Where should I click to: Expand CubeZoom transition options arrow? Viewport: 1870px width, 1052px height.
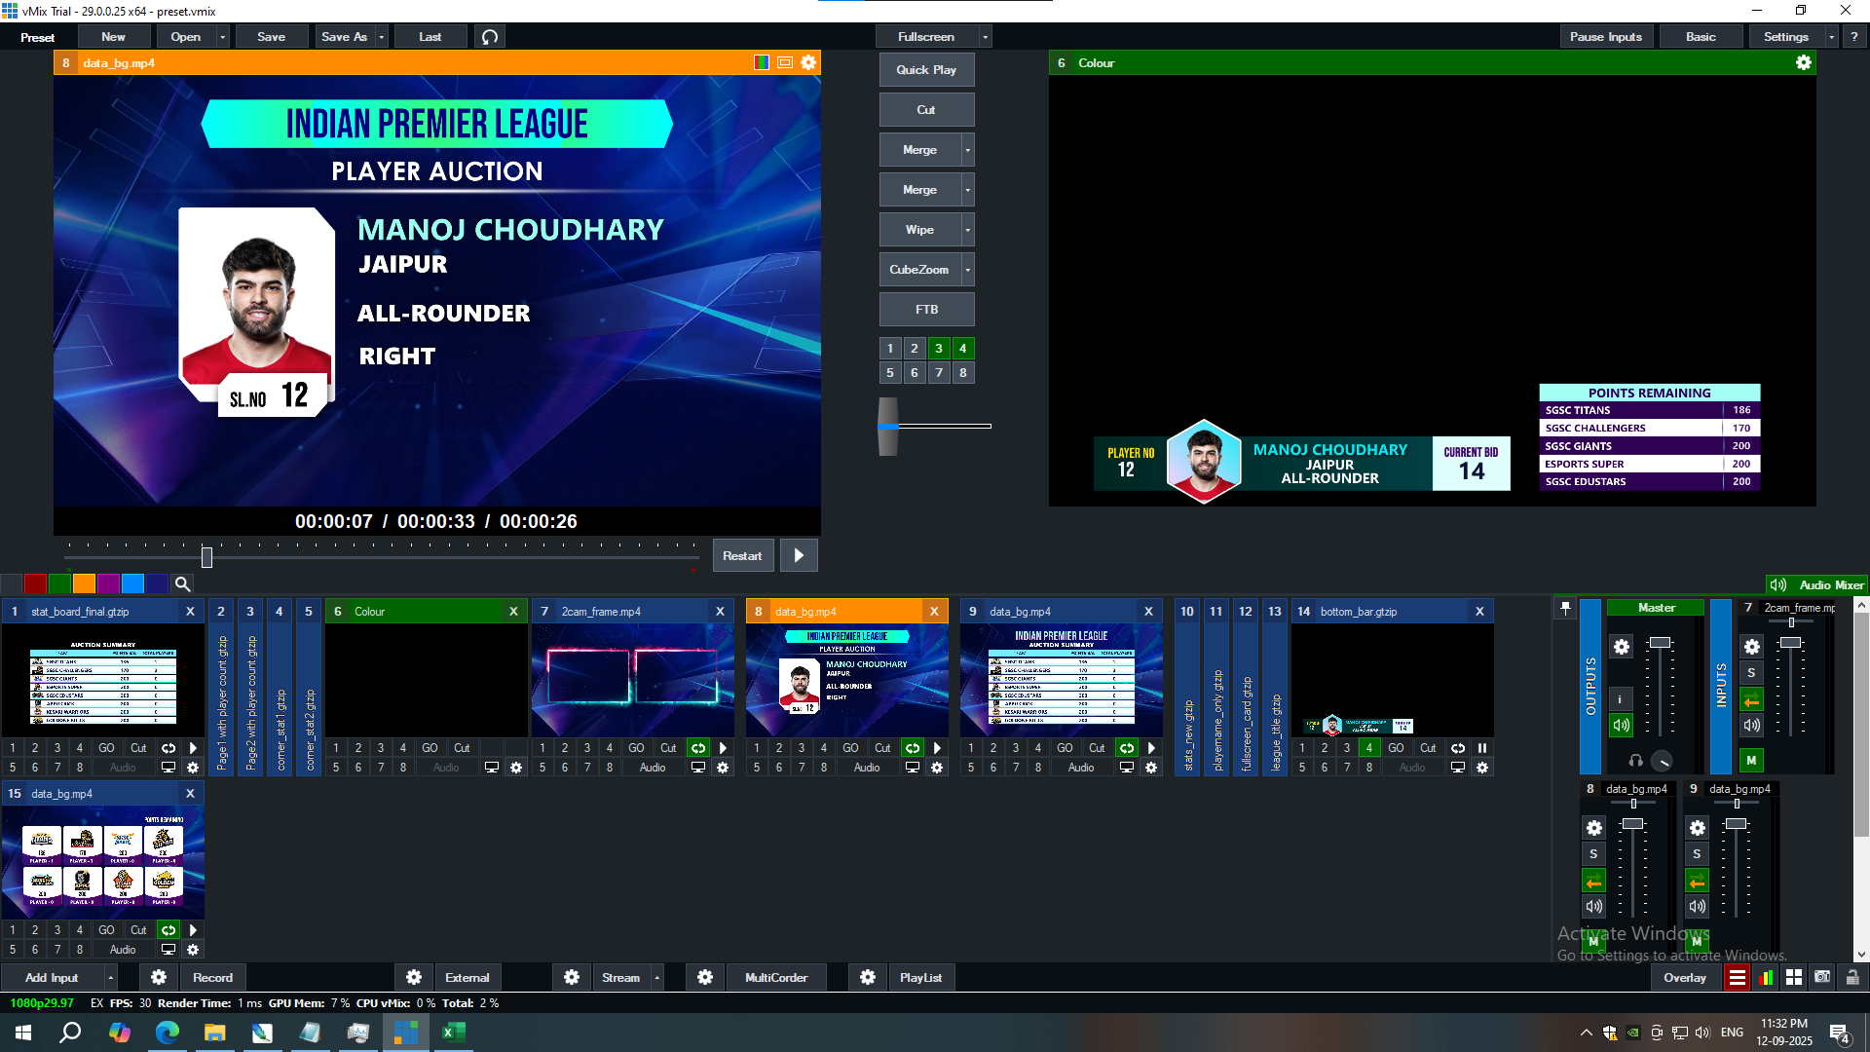tap(967, 270)
